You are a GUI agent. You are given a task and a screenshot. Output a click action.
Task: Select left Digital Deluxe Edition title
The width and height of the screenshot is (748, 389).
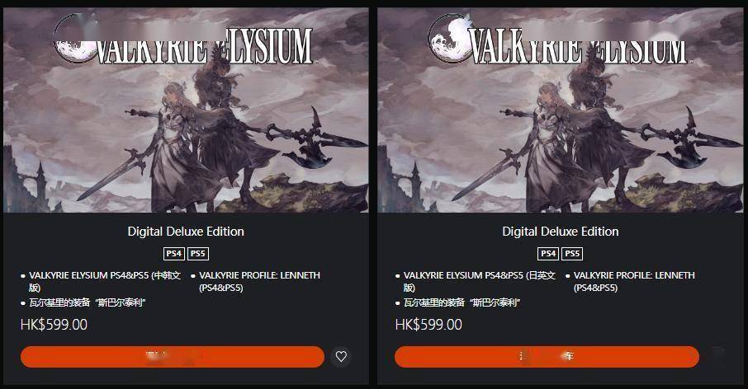tap(186, 232)
